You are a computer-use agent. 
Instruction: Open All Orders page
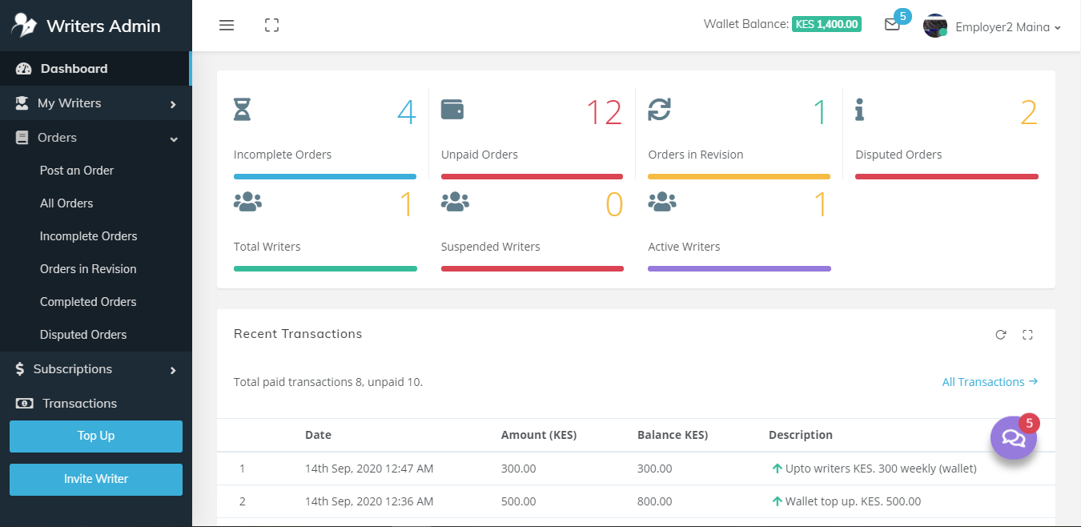point(66,203)
